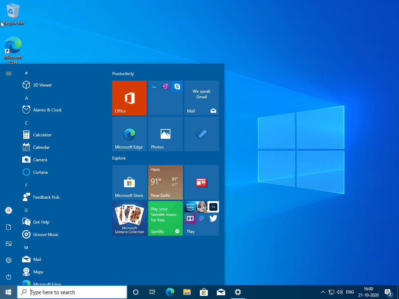Select Recycle Bin on desktop

point(12,15)
